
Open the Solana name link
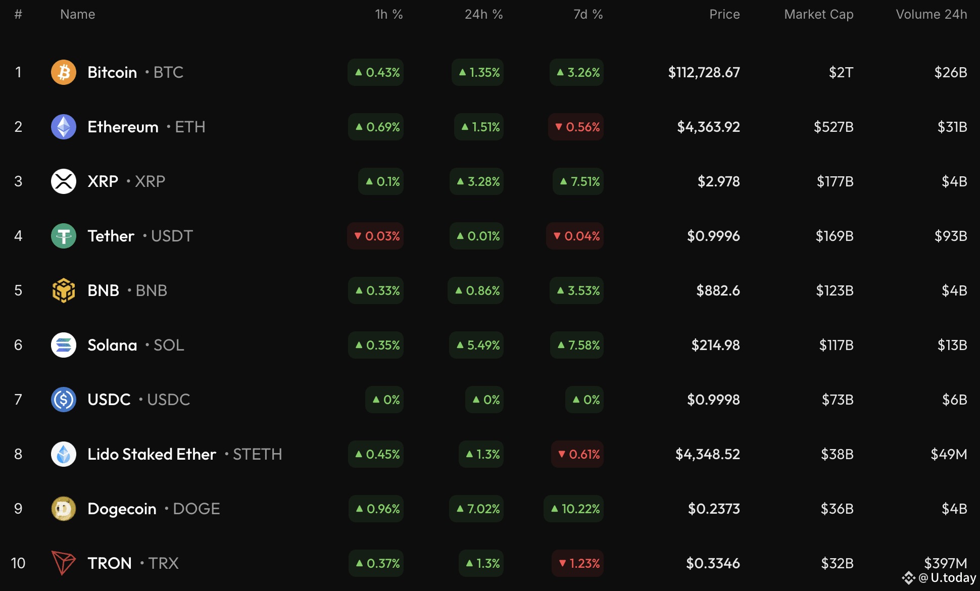coord(112,345)
